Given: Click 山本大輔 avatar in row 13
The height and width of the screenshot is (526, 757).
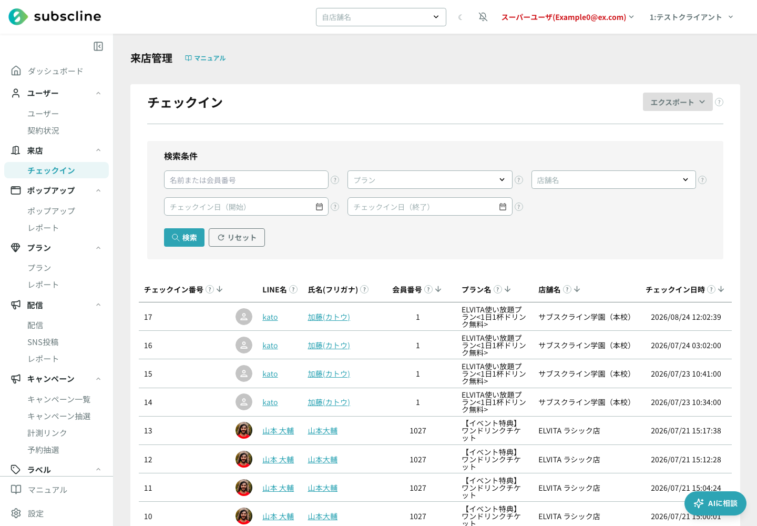Looking at the screenshot, I should 244,430.
